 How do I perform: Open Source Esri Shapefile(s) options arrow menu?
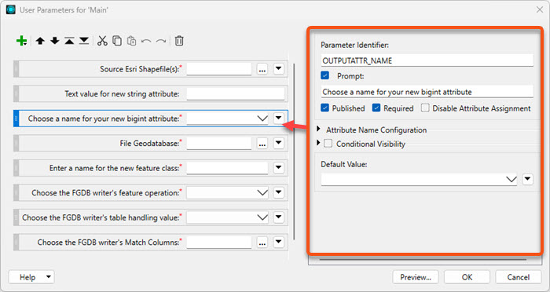click(x=278, y=69)
